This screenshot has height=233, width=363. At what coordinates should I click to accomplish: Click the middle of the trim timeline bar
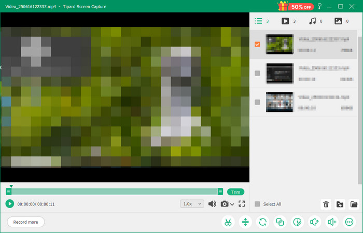pyautogui.click(x=115, y=192)
